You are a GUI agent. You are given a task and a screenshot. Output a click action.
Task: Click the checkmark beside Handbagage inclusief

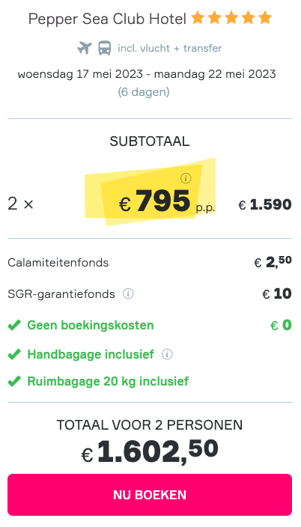(x=14, y=354)
